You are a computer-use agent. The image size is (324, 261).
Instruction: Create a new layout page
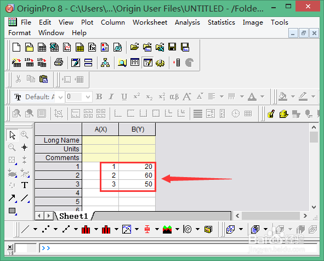click(105, 47)
